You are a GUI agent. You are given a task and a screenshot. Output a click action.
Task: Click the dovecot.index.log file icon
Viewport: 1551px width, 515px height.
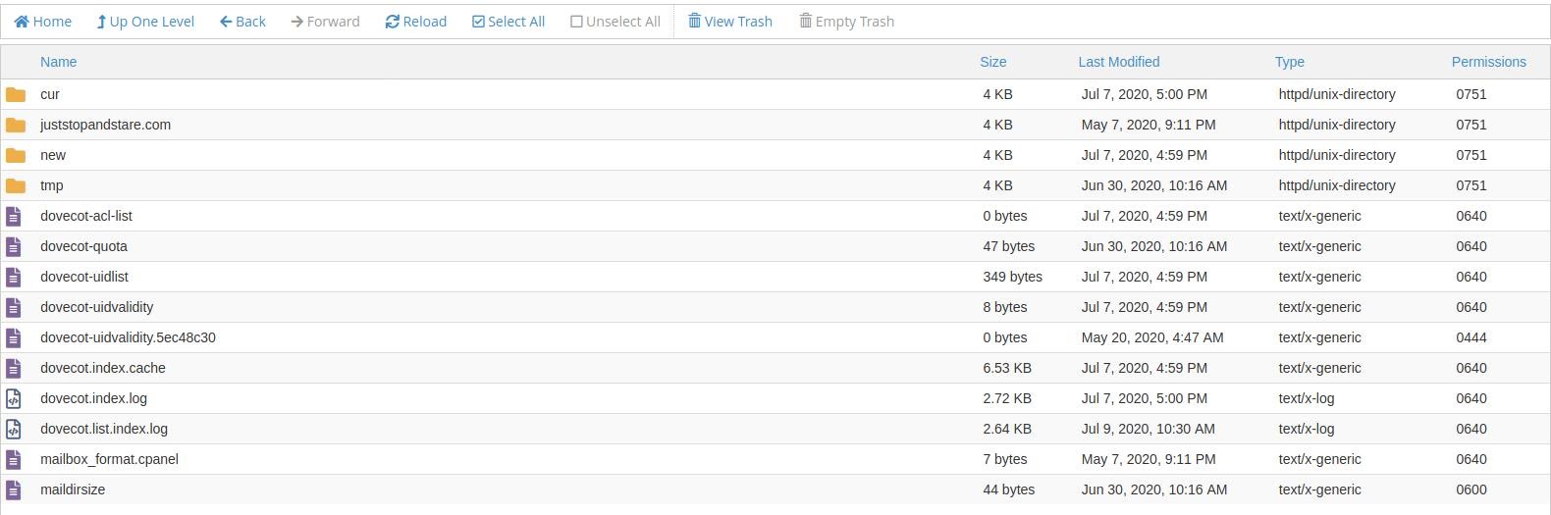(14, 398)
